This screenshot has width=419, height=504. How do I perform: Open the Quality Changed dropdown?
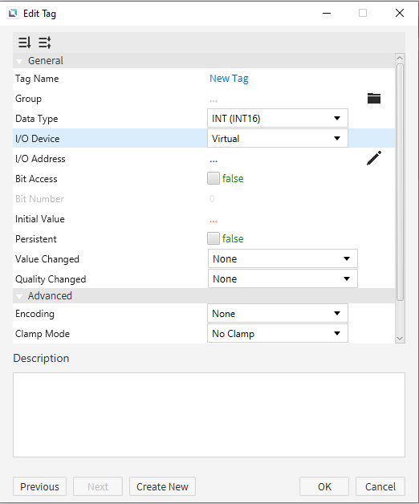click(x=283, y=278)
